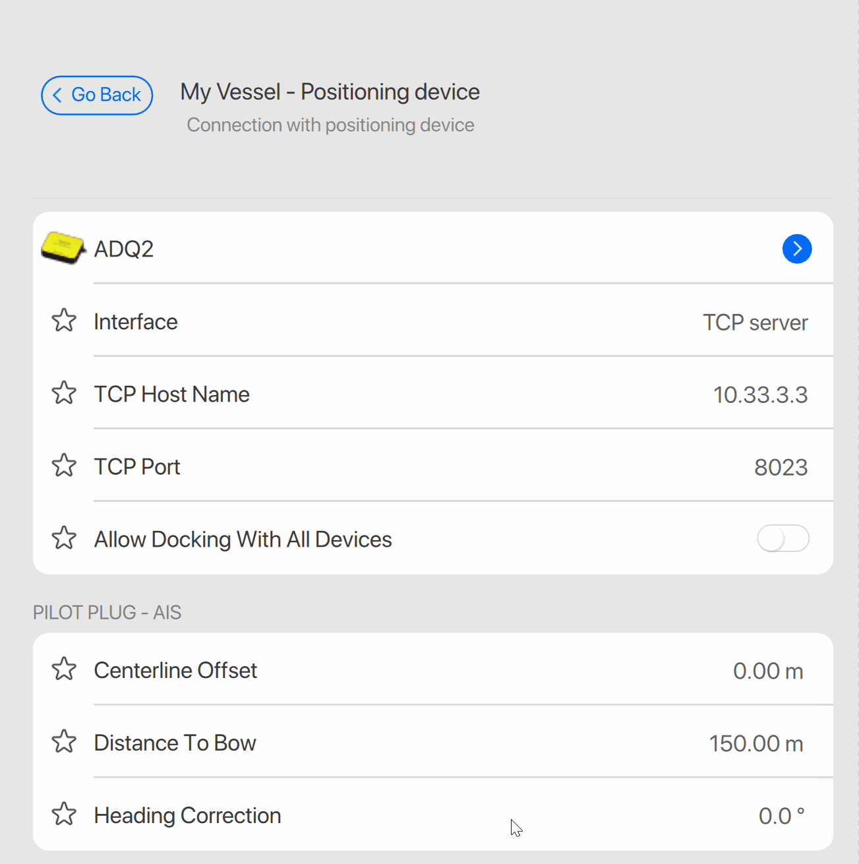The height and width of the screenshot is (864, 859).
Task: Favorite the Heading Correction setting
Action: tap(64, 814)
